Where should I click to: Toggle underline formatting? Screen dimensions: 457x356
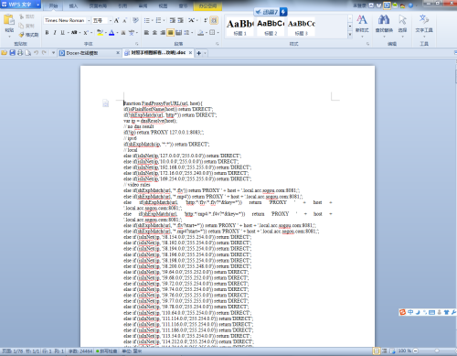click(x=62, y=32)
